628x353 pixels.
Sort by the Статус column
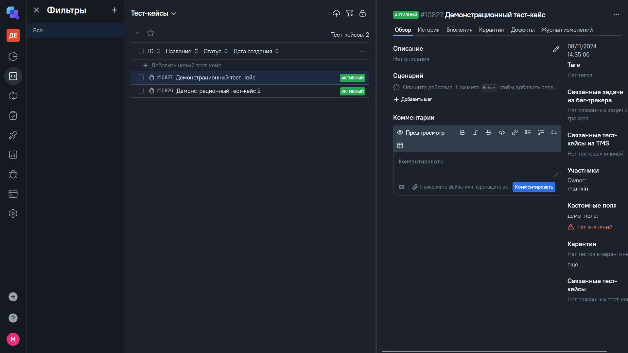pos(216,51)
